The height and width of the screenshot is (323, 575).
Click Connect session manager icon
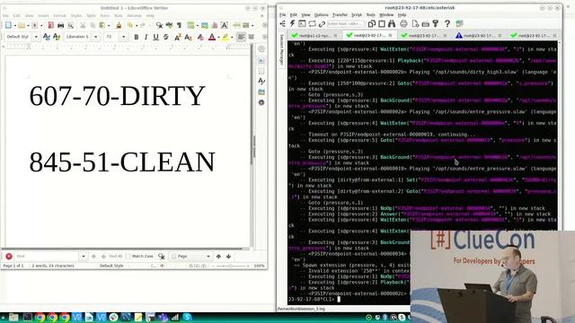coord(283,24)
